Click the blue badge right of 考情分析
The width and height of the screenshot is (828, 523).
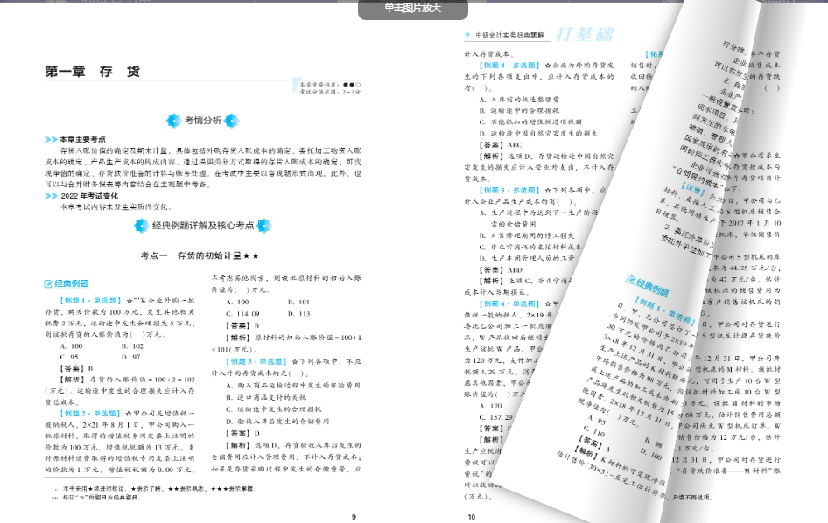231,120
